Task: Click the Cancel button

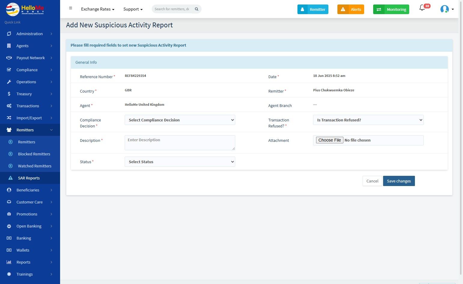Action: [372, 181]
